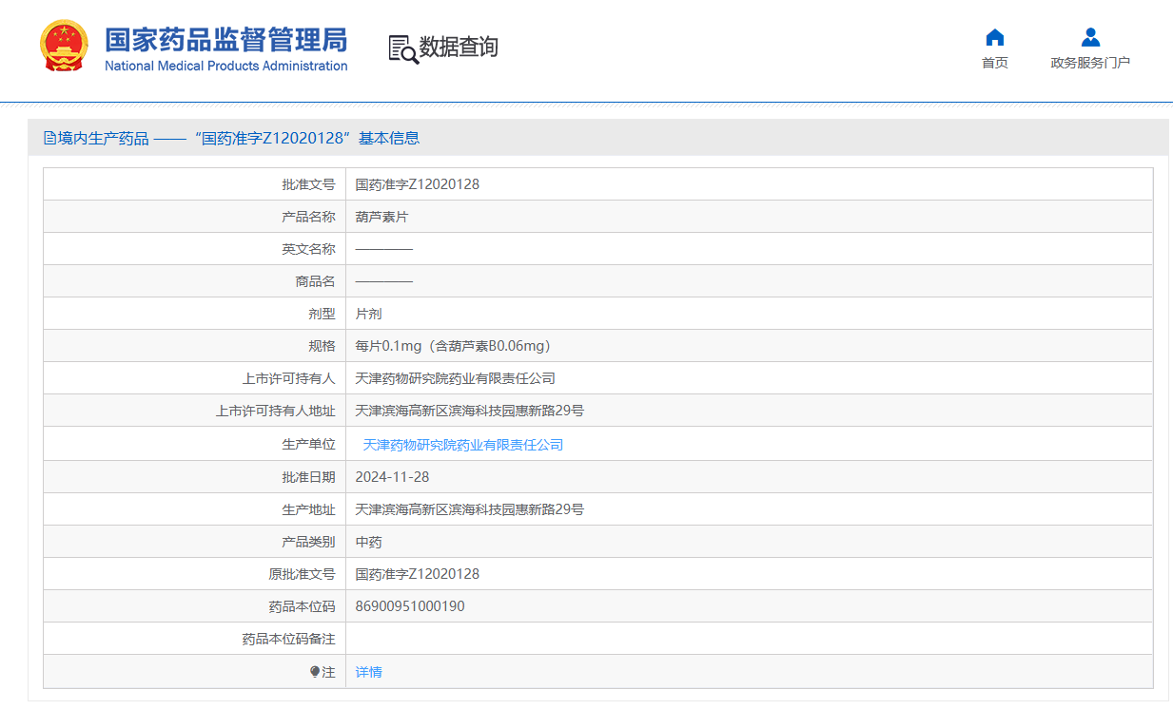Select the National Medical Products Administration wordmark

(x=225, y=66)
